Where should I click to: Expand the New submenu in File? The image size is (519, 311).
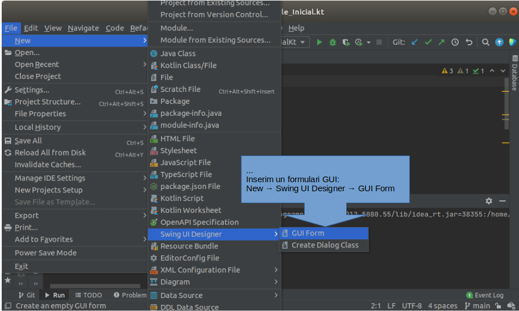click(x=75, y=41)
